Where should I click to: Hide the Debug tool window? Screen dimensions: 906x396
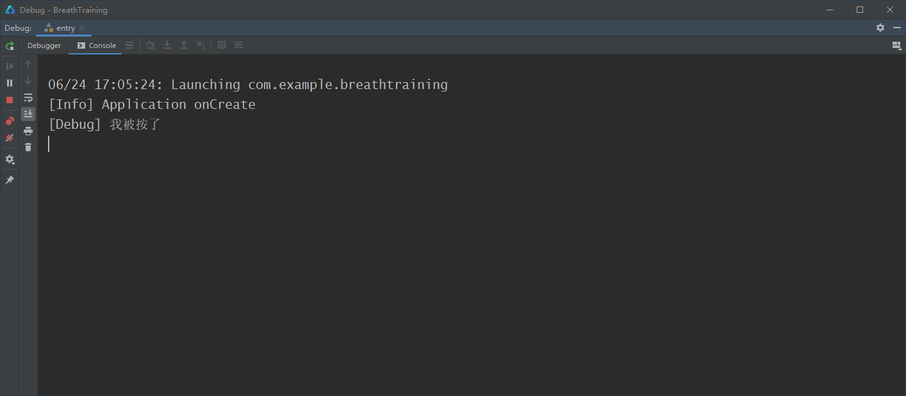[x=897, y=28]
